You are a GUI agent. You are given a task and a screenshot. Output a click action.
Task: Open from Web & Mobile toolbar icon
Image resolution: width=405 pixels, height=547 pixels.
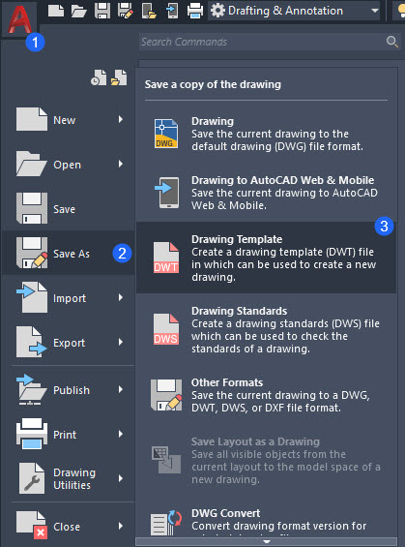[x=149, y=11]
